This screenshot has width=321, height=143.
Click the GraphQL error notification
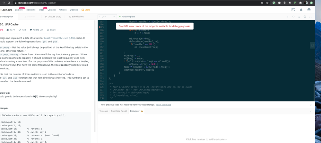(155, 26)
